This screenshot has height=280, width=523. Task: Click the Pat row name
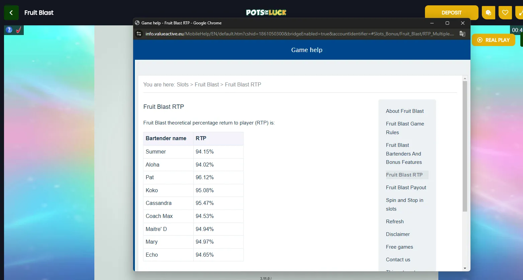[x=150, y=178]
